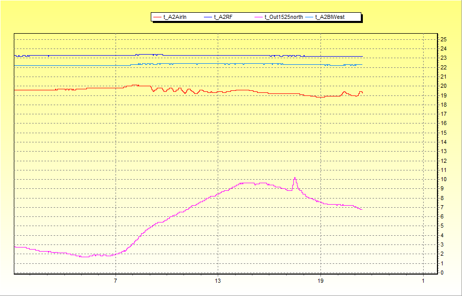The width and height of the screenshot is (462, 296).
Task: Click the 25 value on the y-axis
Action: pyautogui.click(x=444, y=39)
